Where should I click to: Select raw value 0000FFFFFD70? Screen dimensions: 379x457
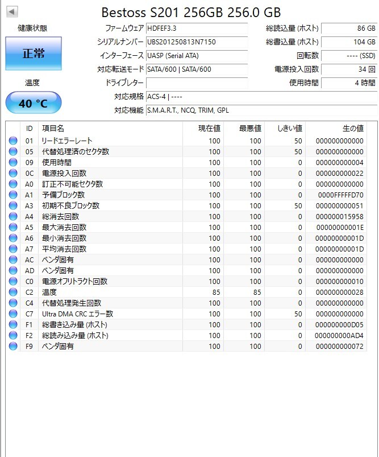click(x=340, y=195)
